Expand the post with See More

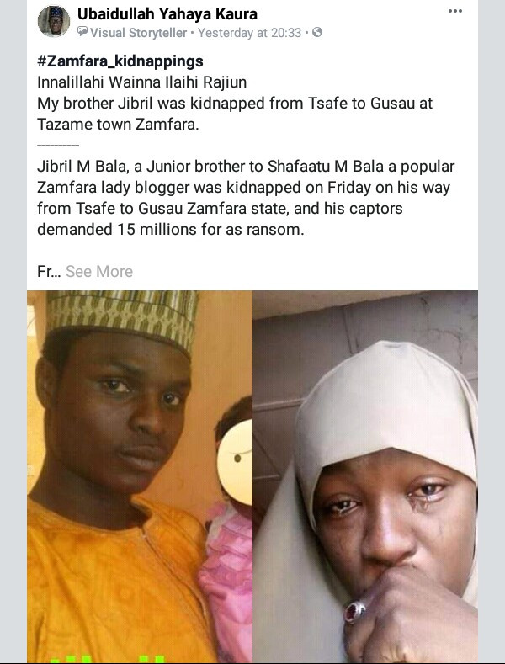pos(99,272)
